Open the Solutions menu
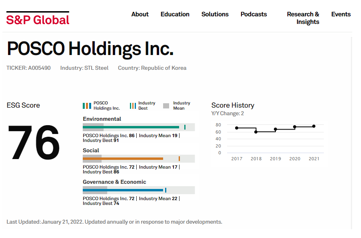Screen dimensions: 361x238 [x=215, y=14]
